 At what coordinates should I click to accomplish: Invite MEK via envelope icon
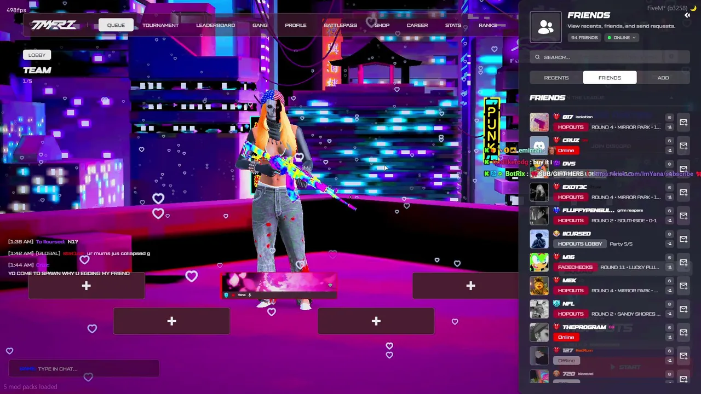click(x=683, y=286)
